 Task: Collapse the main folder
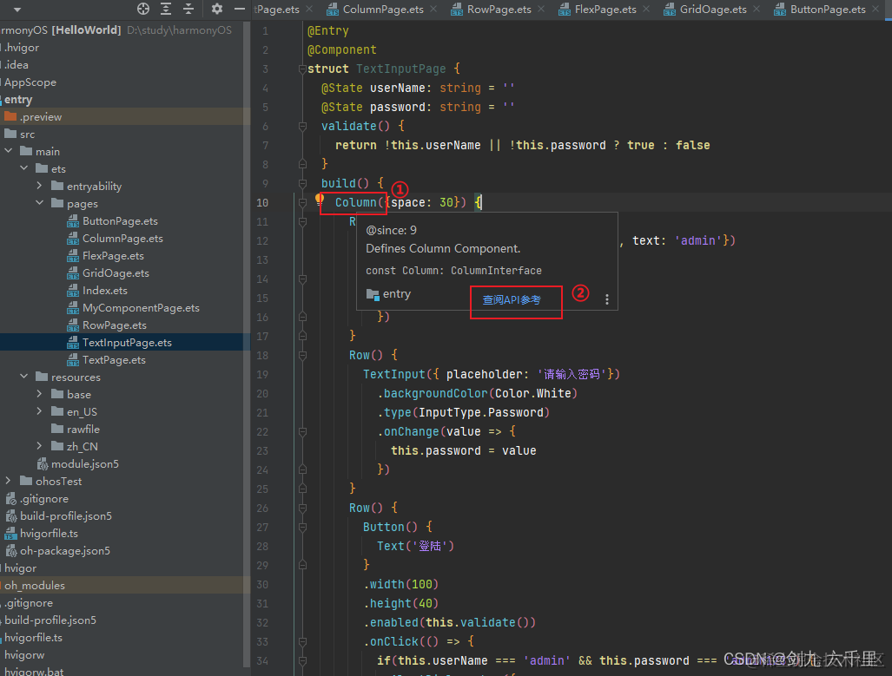pyautogui.click(x=9, y=151)
